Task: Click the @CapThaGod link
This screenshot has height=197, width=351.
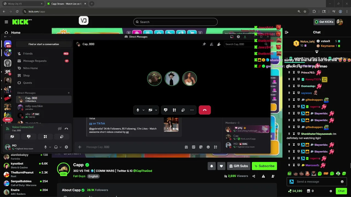Action: (143, 171)
